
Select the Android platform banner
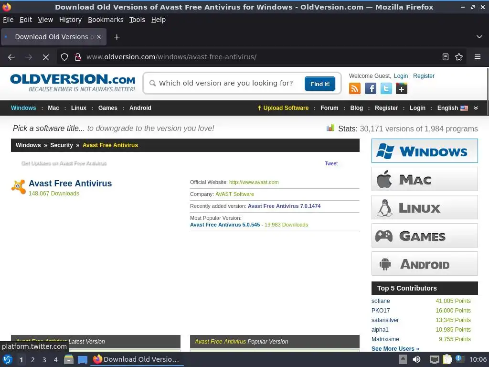[x=425, y=264]
